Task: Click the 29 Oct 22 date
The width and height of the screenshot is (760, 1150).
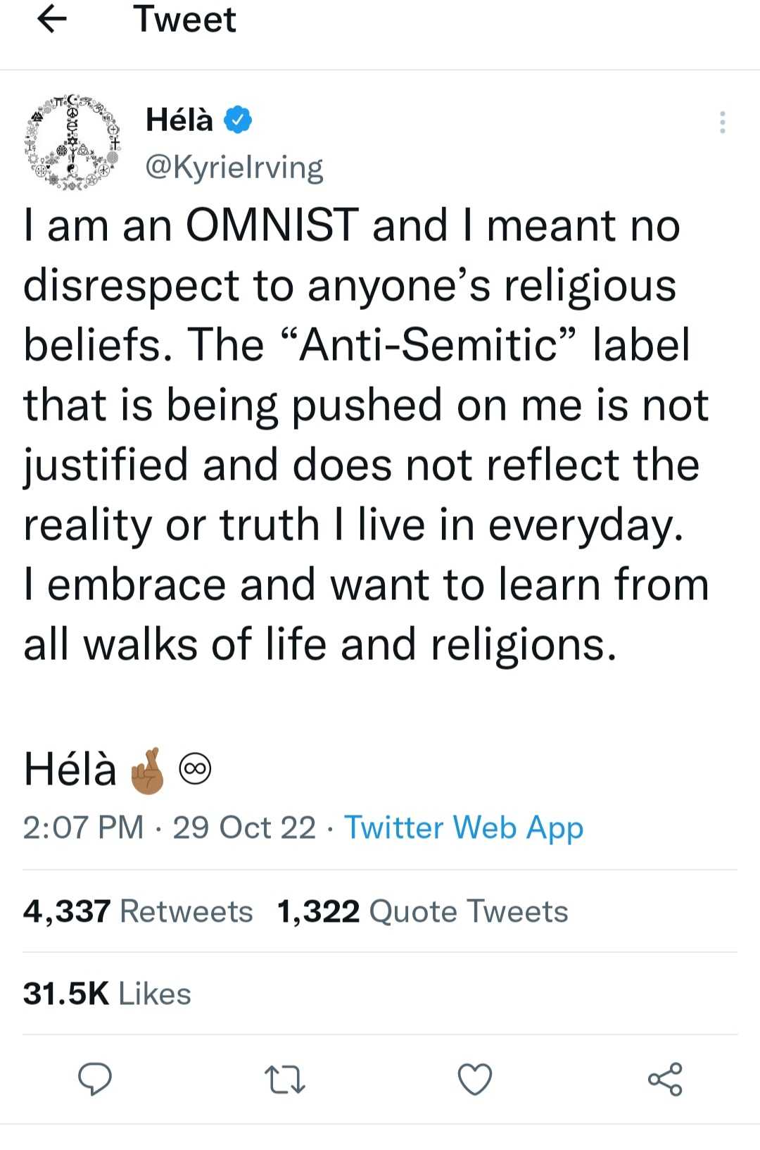Action: (x=244, y=827)
